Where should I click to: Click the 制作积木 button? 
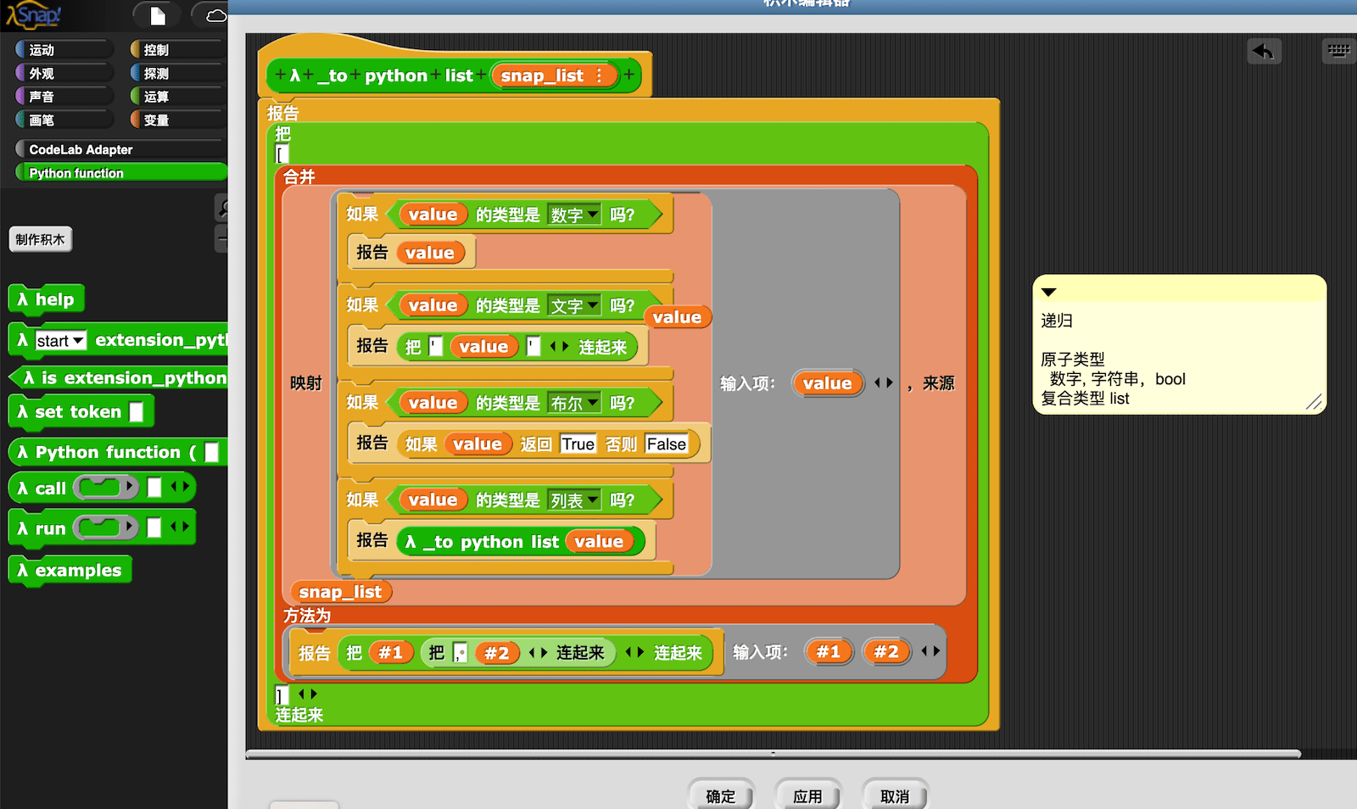[40, 239]
